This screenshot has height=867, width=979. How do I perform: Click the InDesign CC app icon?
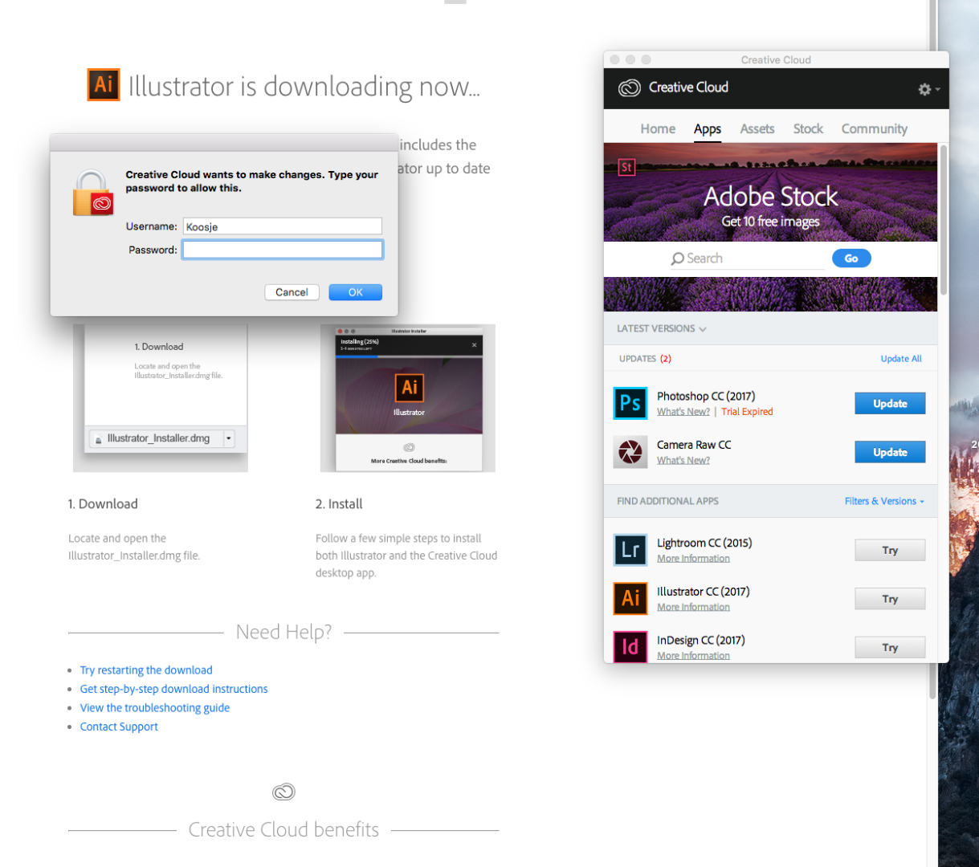[x=630, y=647]
